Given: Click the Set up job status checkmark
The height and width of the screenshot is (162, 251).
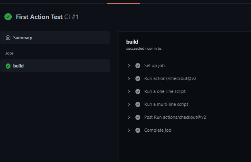Looking at the screenshot, I should (x=138, y=65).
